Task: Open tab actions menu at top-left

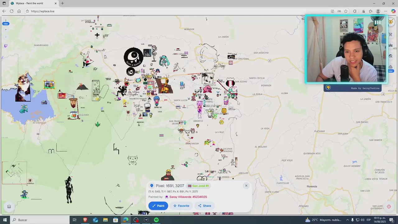Action: pos(4,3)
